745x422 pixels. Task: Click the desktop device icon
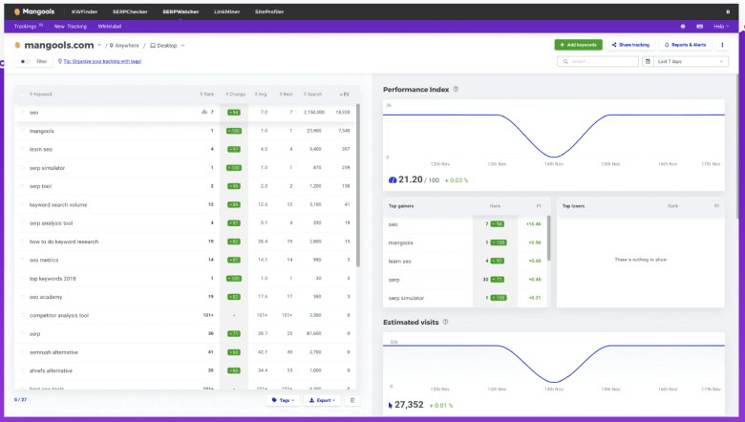(x=153, y=46)
